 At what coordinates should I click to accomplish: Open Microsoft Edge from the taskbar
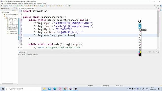coord(55,89)
